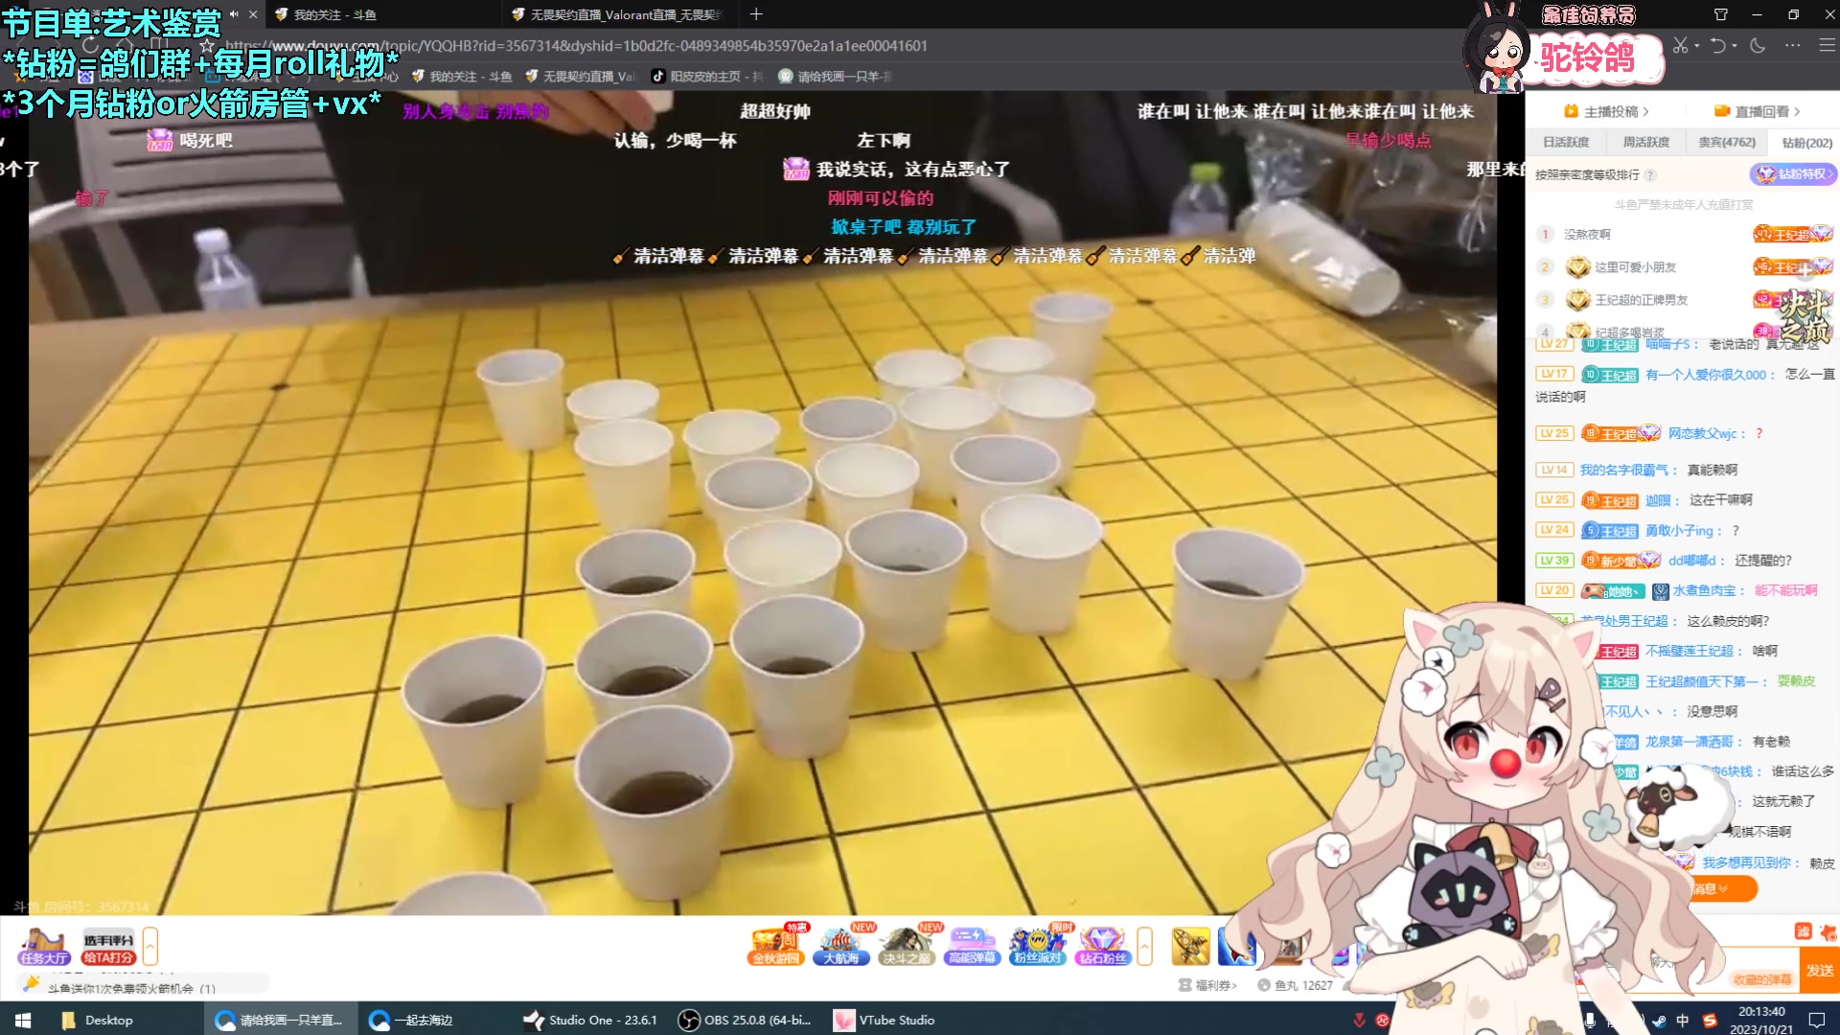Click the 收藏的弹幕 saved danmaku button

tap(1762, 979)
